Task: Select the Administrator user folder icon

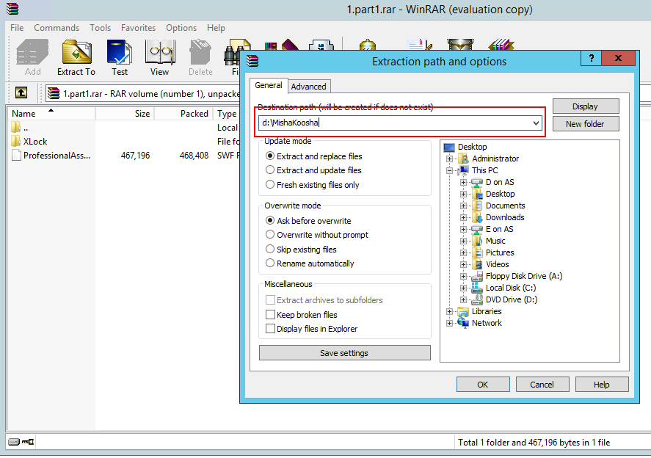Action: pos(463,159)
